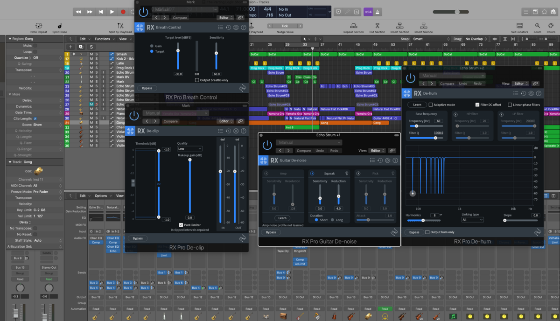Enable Output breaths only checkbox
The image size is (560, 321).
point(197,80)
